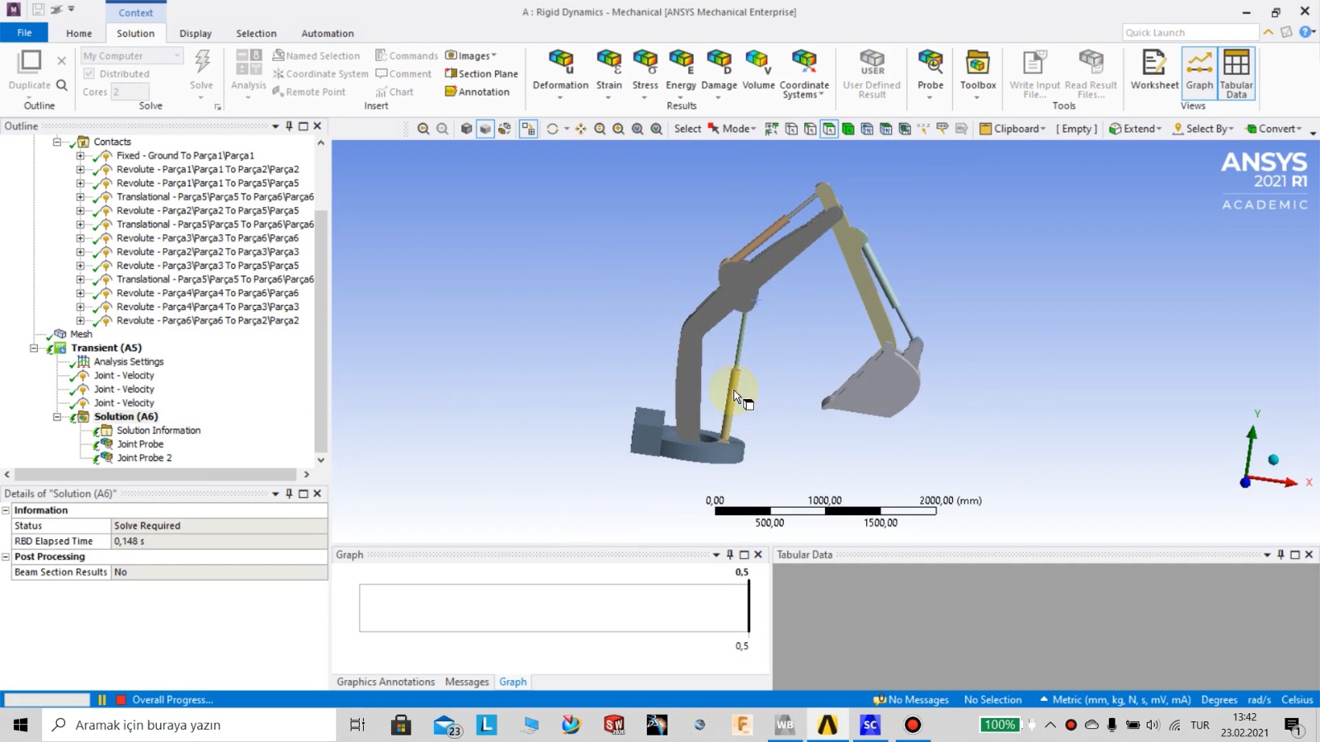Screen dimensions: 1320x742
Task: Click the Rotate tool in graphics toolbar
Action: click(x=552, y=129)
